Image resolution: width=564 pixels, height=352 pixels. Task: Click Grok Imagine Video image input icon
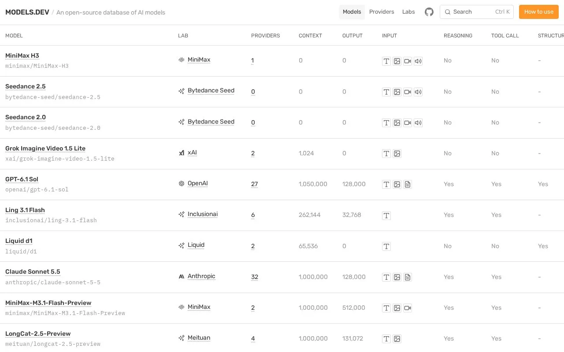pos(397,154)
